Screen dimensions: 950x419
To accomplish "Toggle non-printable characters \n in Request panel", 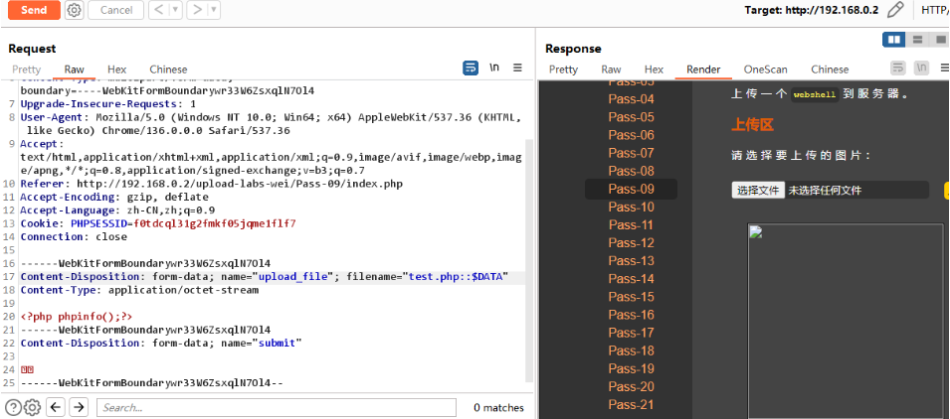I will [x=494, y=68].
